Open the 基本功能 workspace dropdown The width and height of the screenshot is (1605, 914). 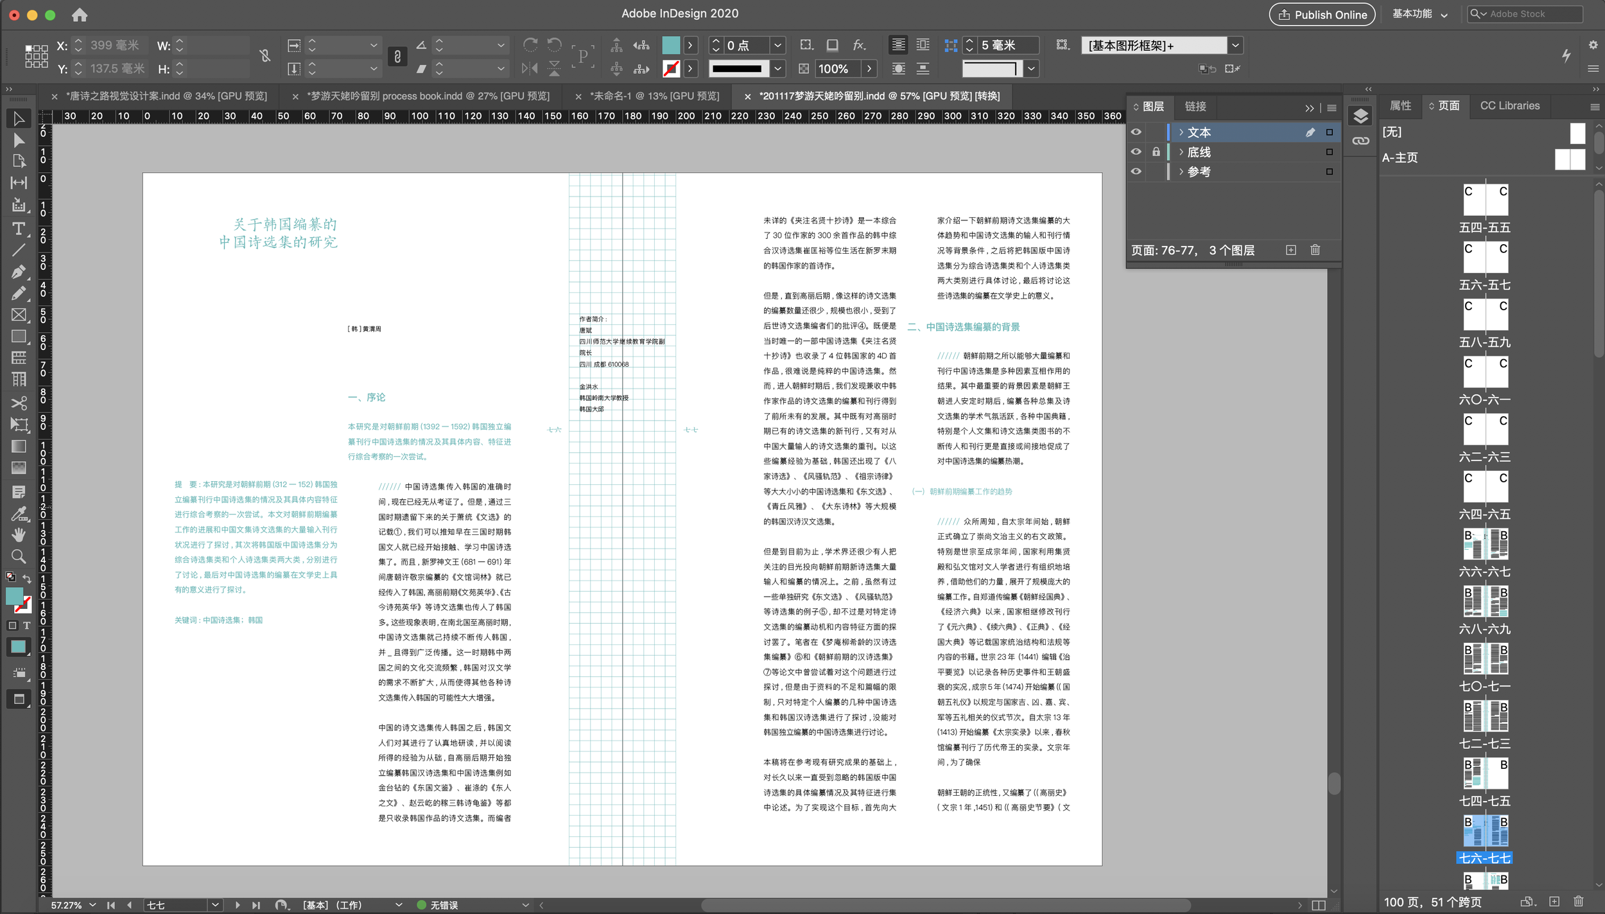click(x=1419, y=14)
